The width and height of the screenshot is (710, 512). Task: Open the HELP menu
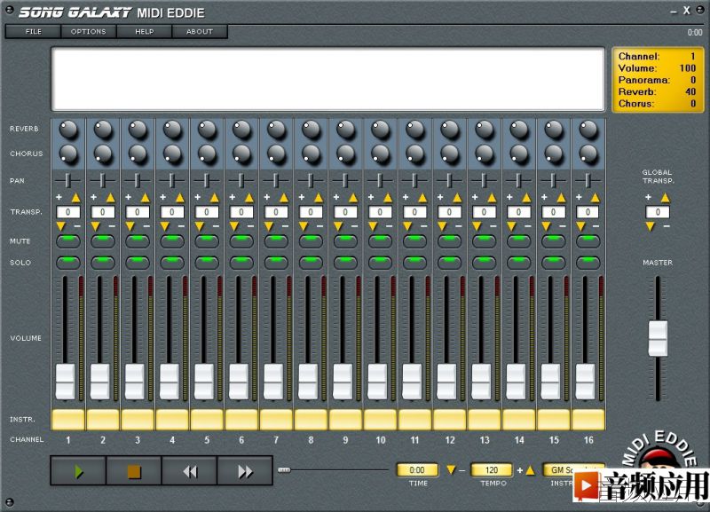coord(145,32)
